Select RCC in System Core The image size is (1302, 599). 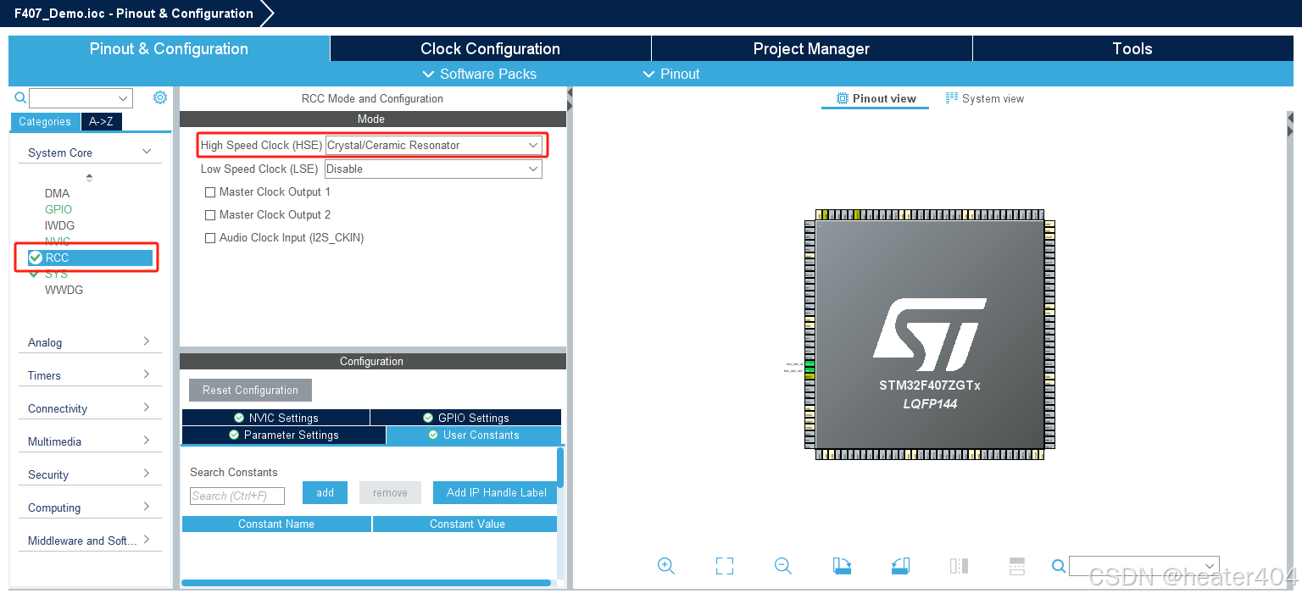click(89, 258)
